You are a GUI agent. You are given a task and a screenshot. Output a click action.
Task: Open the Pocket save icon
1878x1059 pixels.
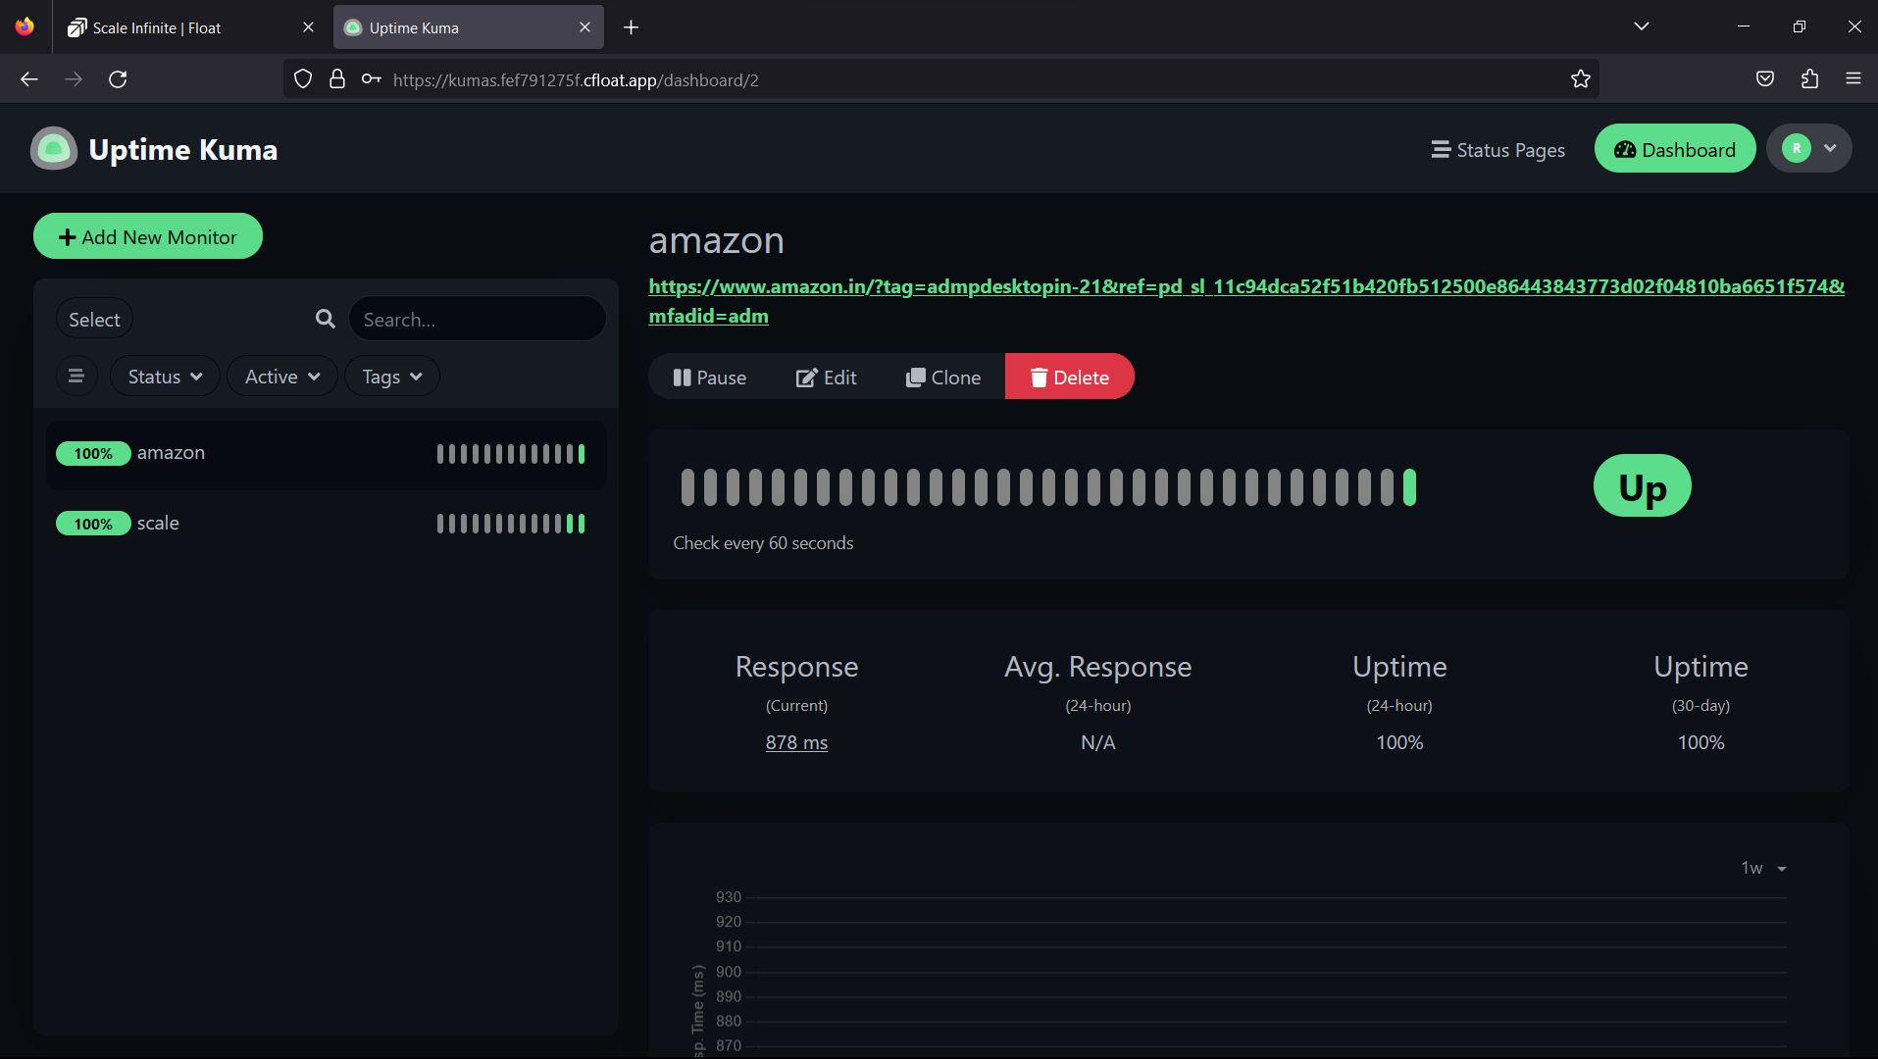[1765, 79]
